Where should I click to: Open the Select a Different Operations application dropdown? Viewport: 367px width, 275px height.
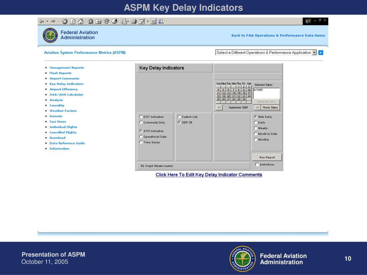pos(266,53)
